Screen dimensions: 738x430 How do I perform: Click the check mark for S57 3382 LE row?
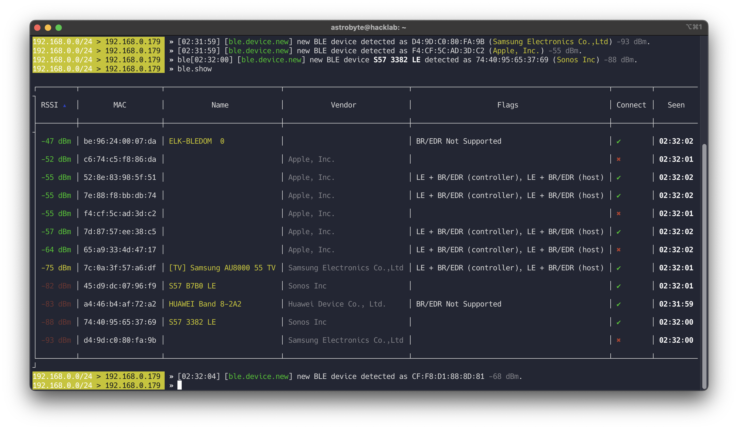coord(618,322)
